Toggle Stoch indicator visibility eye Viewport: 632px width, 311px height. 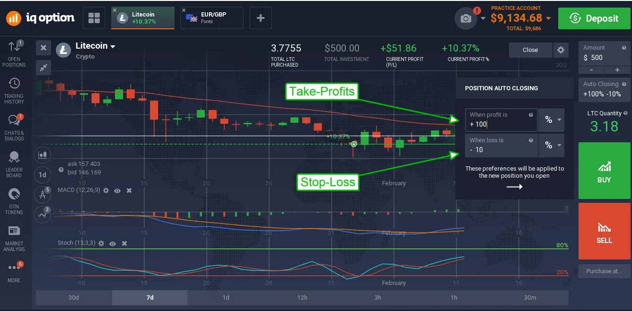pyautogui.click(x=113, y=243)
